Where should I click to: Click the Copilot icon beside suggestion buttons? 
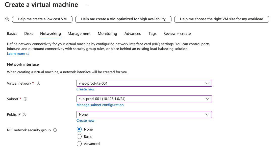tap(7, 19)
